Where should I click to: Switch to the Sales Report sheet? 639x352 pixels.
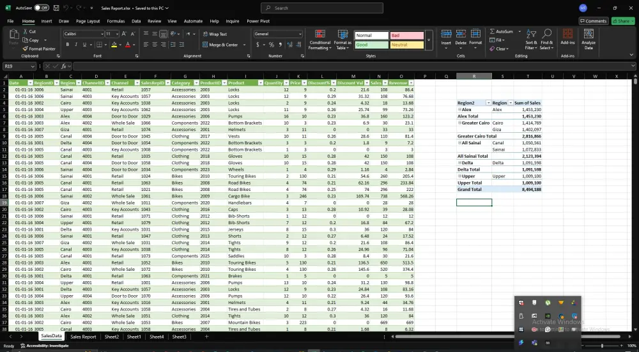(83, 337)
